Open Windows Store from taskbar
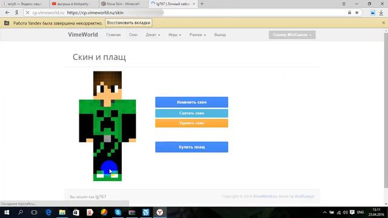The width and height of the screenshot is (388, 218). pos(76,213)
